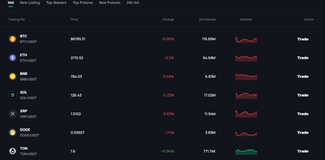The width and height of the screenshot is (325, 160).
Task: Click the Change column header
Action: [x=168, y=19]
